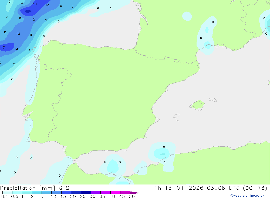This screenshot has width=270, height=198.
Task: Click the legend scale label '50'
Action: (132, 196)
